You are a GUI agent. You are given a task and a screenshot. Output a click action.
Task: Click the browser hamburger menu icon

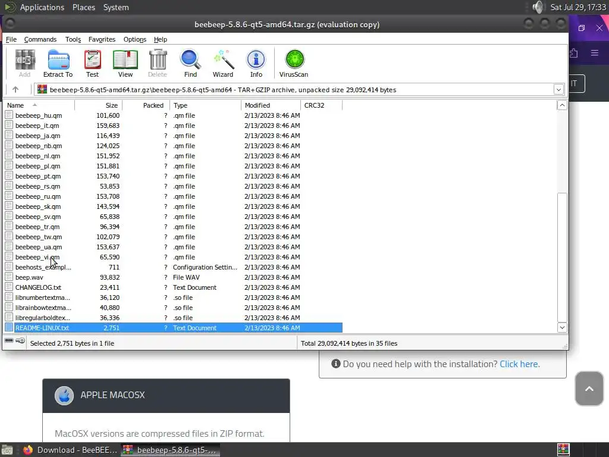pyautogui.click(x=595, y=52)
